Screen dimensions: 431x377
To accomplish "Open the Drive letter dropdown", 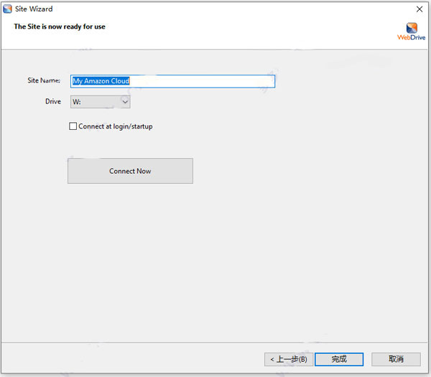I will [100, 102].
